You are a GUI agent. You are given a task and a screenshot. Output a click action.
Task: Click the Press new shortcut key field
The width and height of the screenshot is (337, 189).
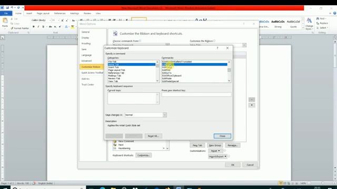click(196, 94)
